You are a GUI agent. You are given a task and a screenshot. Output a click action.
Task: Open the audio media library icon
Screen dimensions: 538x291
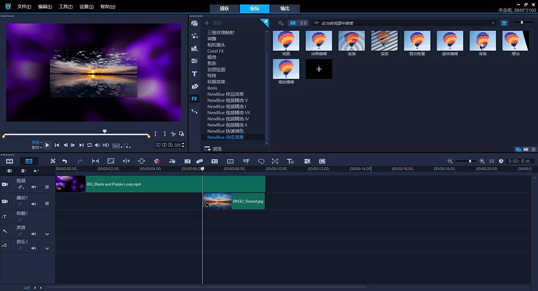pos(194,36)
